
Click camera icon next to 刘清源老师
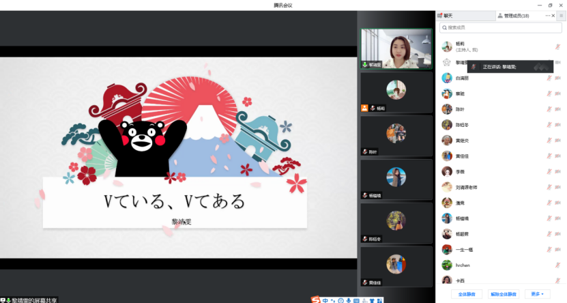559,187
